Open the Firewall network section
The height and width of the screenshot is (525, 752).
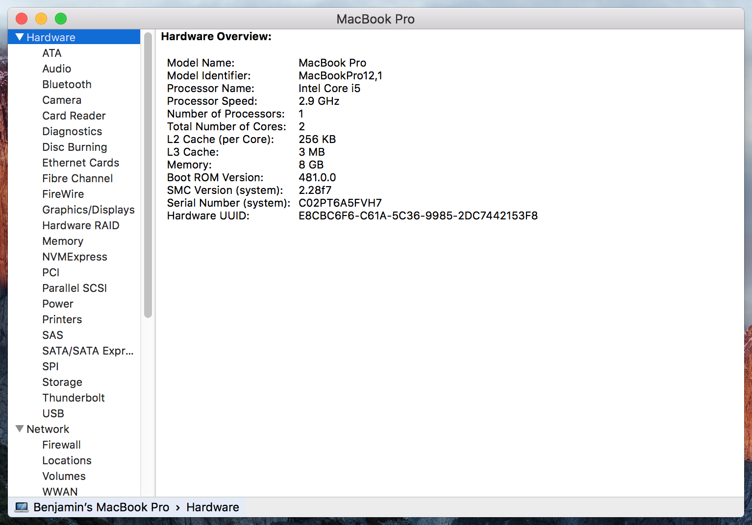point(62,445)
